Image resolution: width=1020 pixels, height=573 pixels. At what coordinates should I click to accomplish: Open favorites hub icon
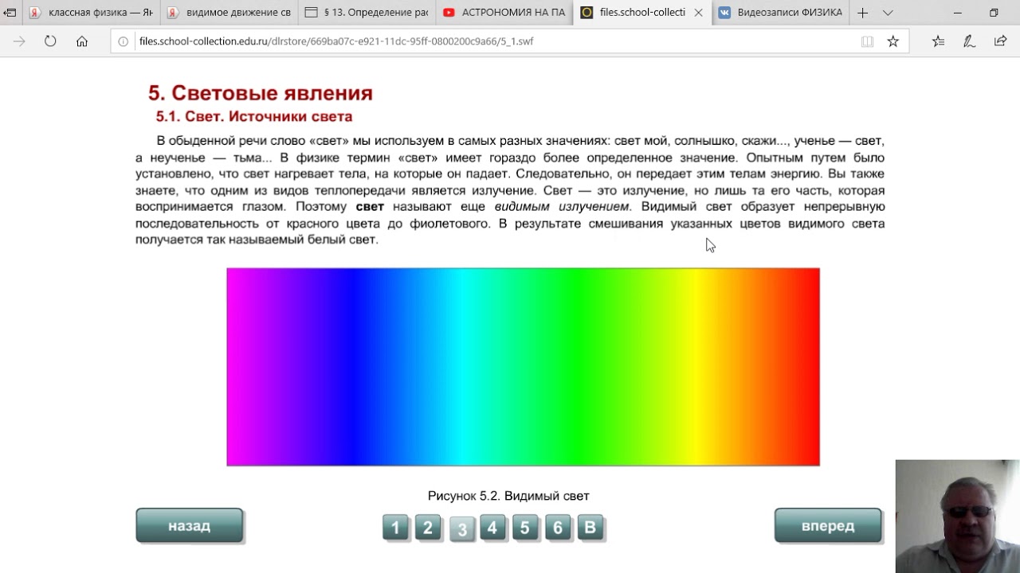point(938,41)
